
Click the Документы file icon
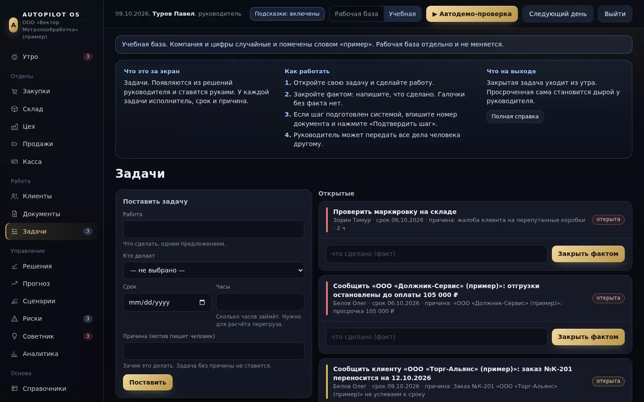tap(14, 214)
